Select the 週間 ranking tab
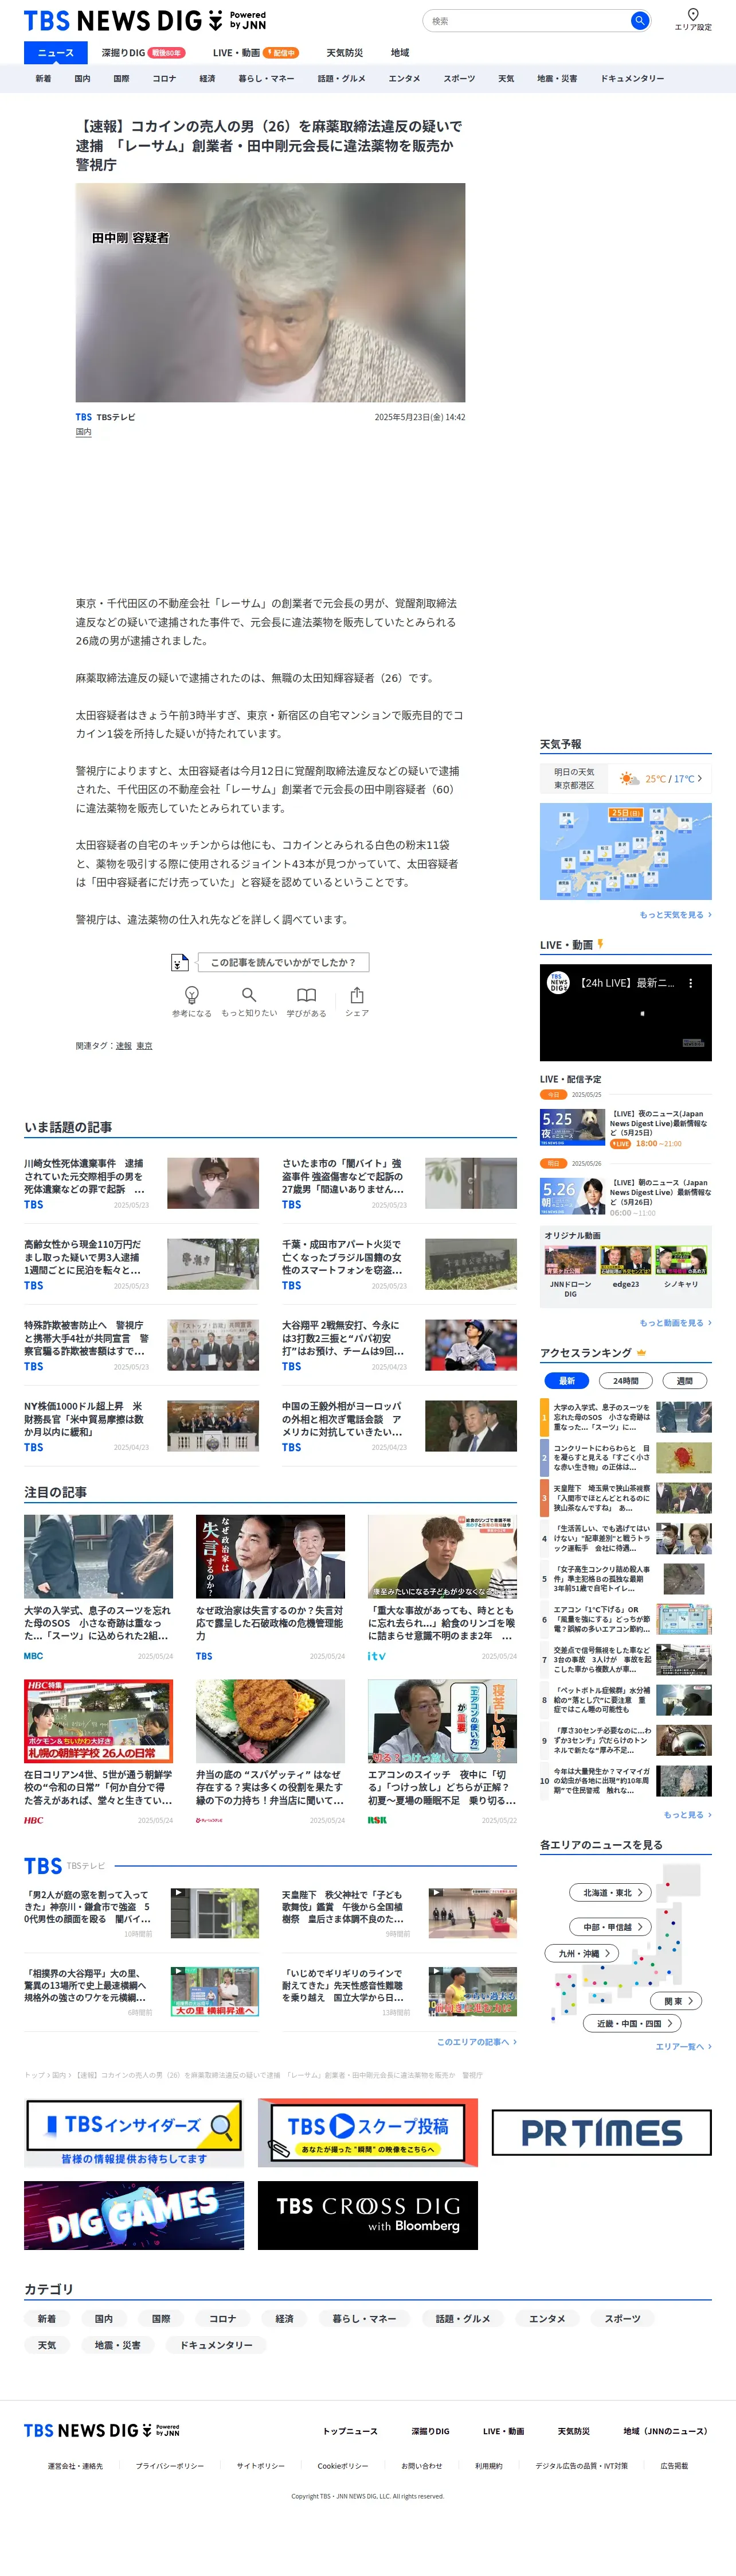 pos(685,1380)
